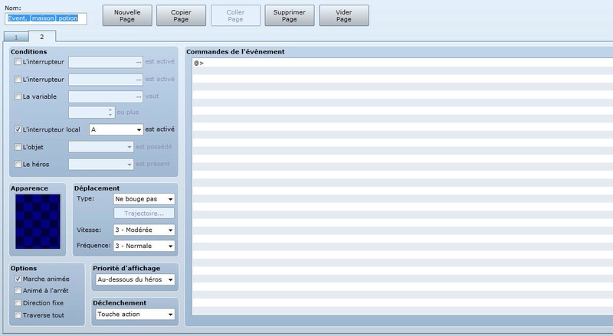
Task: Click the Apparence graphic preview
Action: (38, 221)
